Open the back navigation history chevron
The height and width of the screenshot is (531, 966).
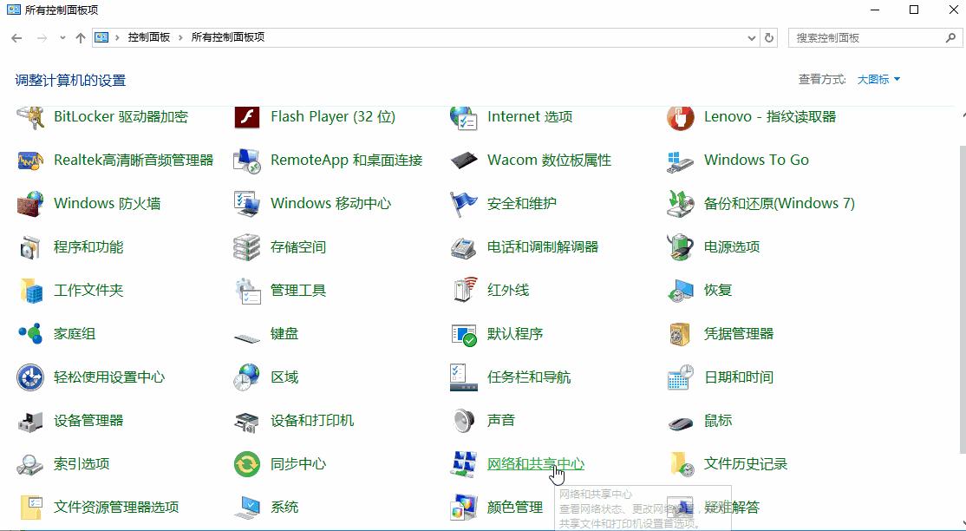(61, 37)
